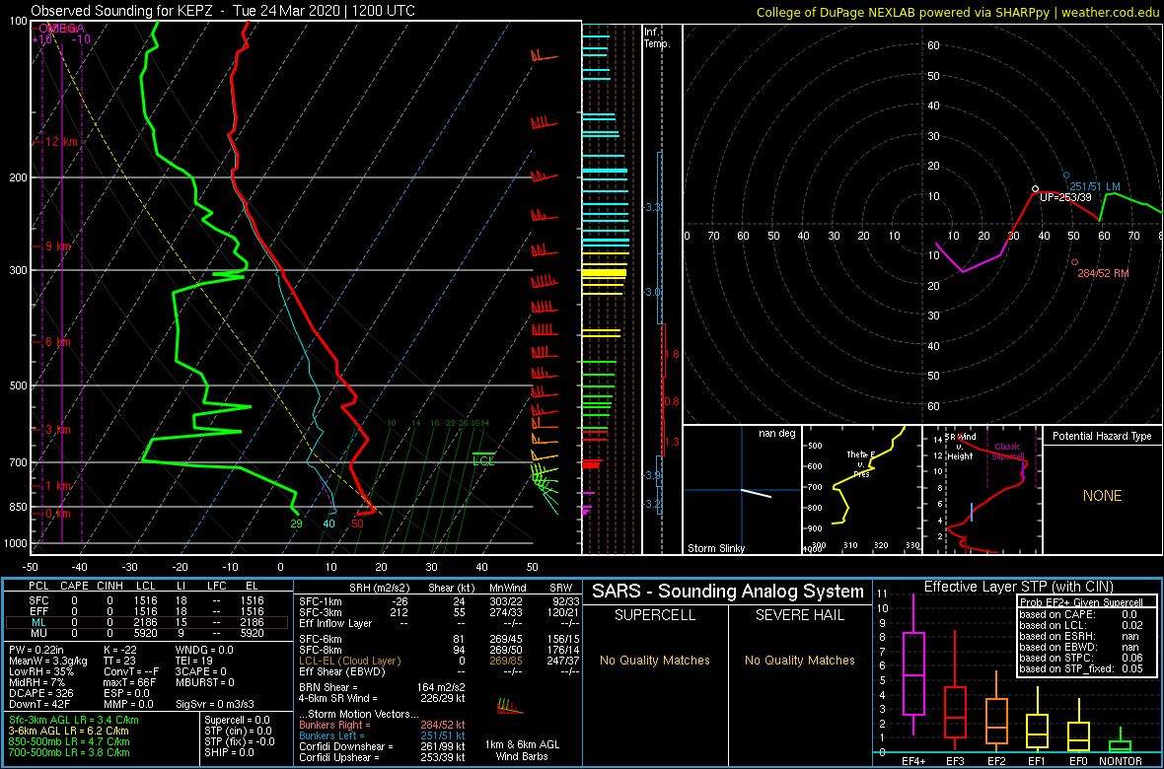
Task: Click the 'BRN Shear = 164 m2/s2' line
Action: coord(383,686)
